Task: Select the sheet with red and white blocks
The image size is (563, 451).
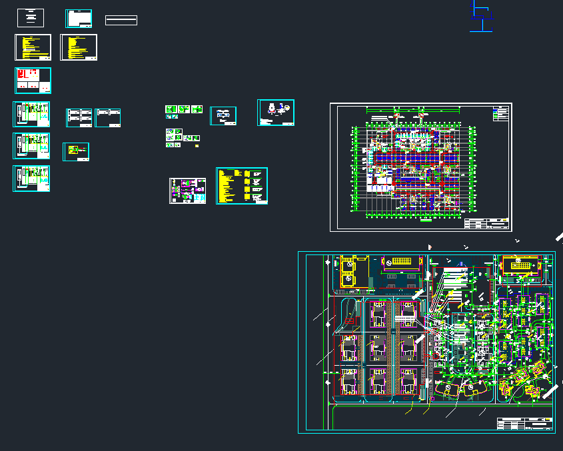Action: click(33, 81)
